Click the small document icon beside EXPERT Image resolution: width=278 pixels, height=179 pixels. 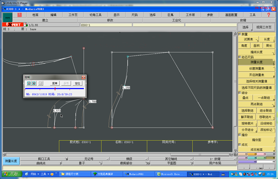[x=26, y=25]
